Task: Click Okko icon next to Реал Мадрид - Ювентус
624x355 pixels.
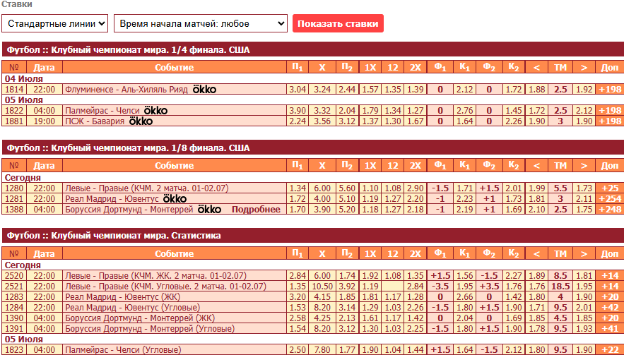Action: point(175,198)
